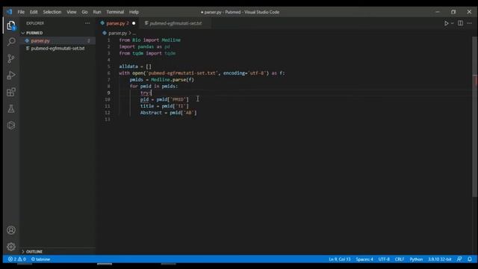Open the Edit menu
The height and width of the screenshot is (269, 478).
[34, 12]
